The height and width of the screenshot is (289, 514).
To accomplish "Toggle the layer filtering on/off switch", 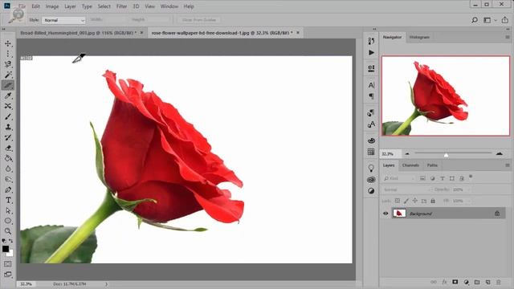I will tap(471, 177).
